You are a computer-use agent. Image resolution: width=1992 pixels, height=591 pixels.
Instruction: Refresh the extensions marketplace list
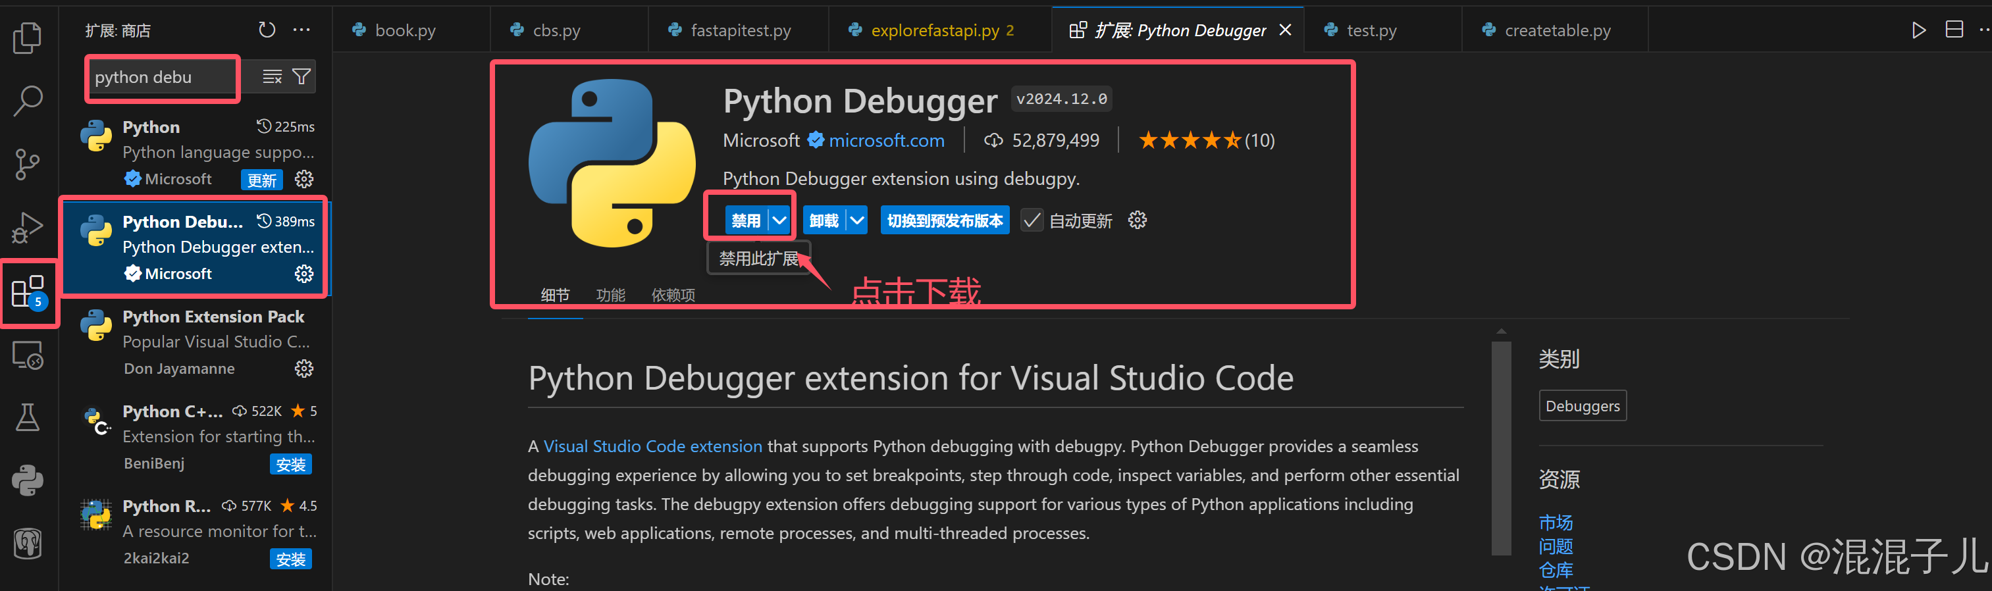click(x=267, y=30)
